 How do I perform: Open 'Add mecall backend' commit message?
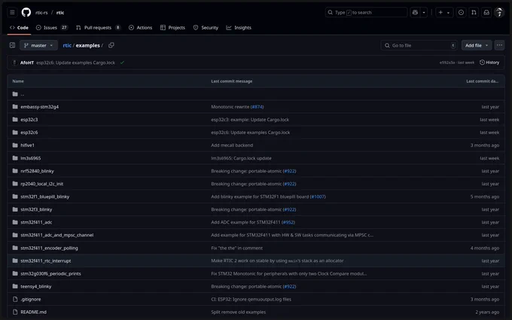point(232,145)
